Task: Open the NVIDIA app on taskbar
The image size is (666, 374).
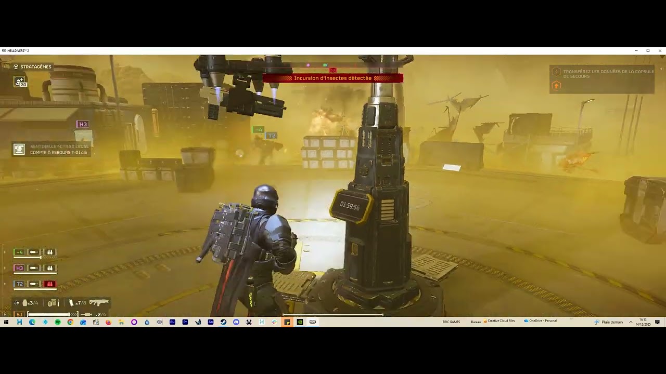Action: coord(300,322)
